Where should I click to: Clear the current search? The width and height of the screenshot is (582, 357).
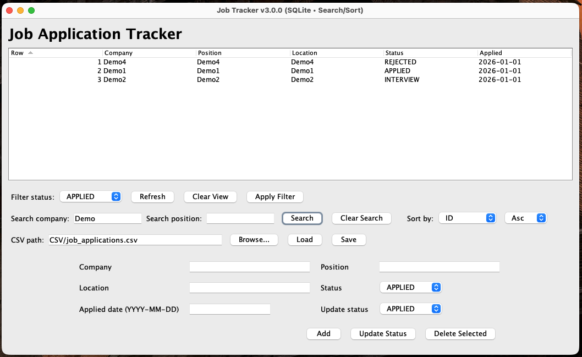pyautogui.click(x=361, y=218)
